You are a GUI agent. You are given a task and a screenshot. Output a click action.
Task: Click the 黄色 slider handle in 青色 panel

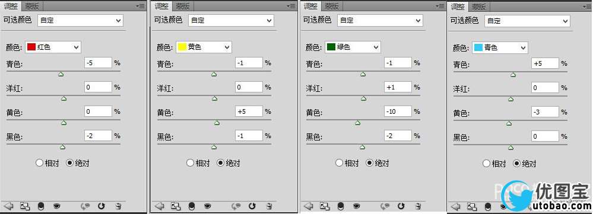pos(509,123)
